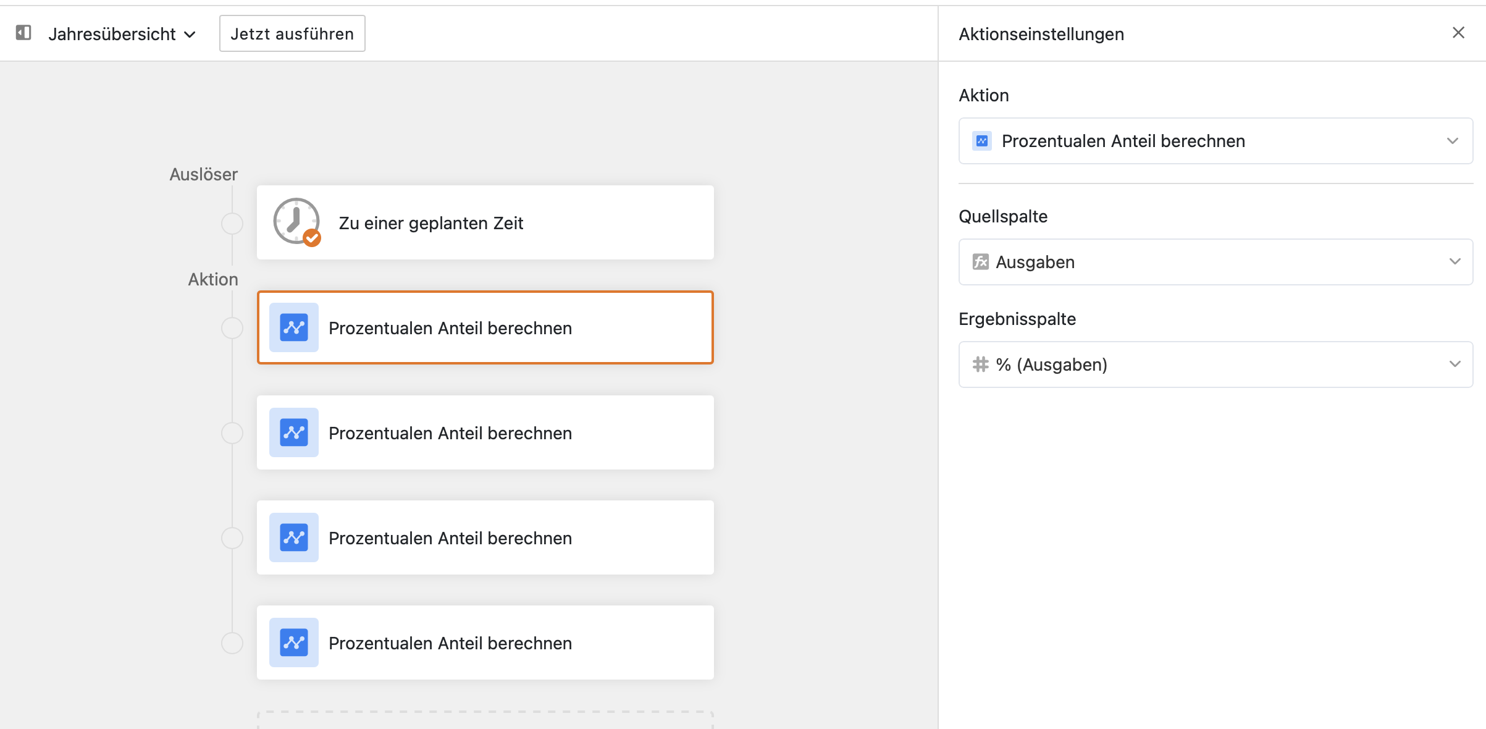Toggle the circle next to the highlighted action

[232, 328]
